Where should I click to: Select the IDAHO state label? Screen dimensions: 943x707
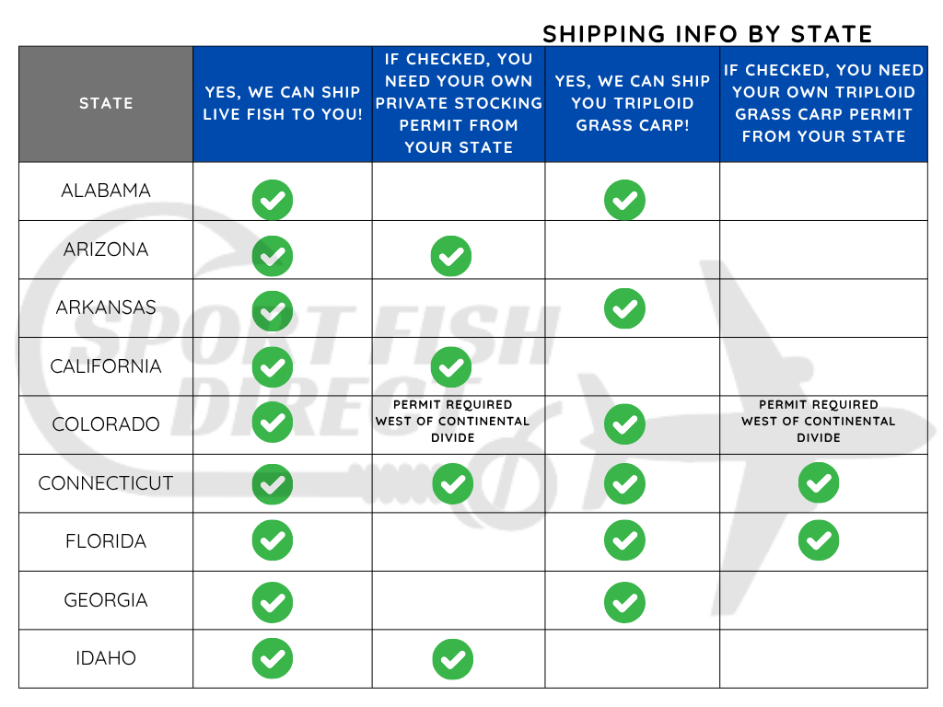[106, 658]
